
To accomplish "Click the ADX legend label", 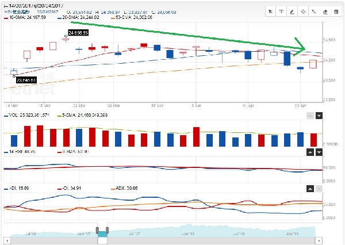I will [x=124, y=188].
